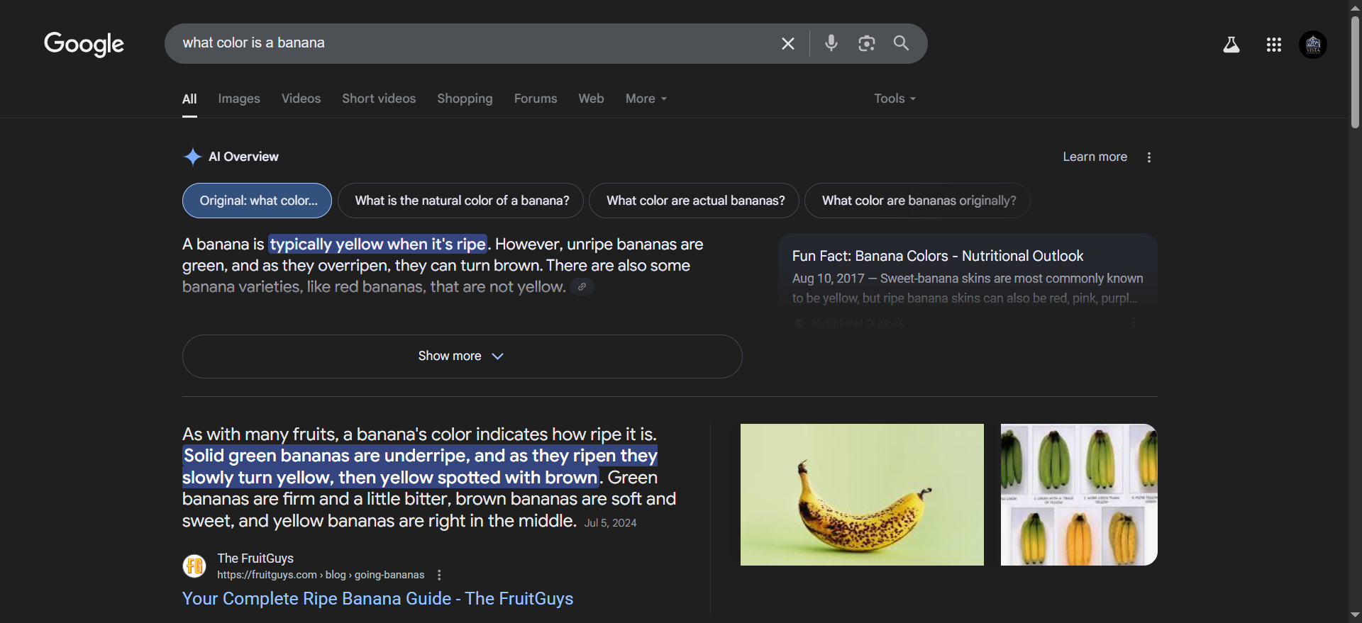Pick 'What color are bananas originally?' chip
1362x623 pixels.
(x=918, y=201)
